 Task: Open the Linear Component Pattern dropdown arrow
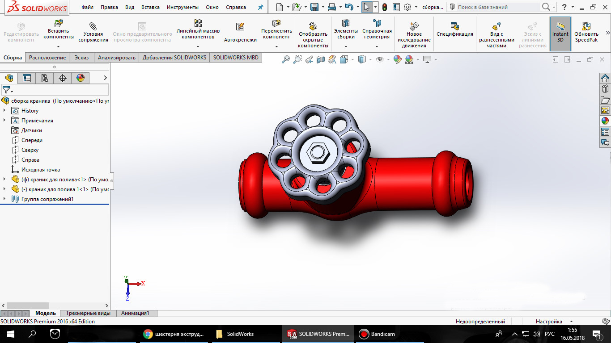tap(198, 46)
